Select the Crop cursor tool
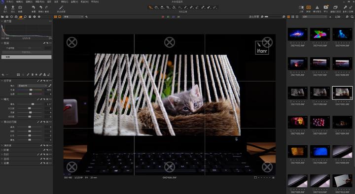The image size is (355, 194). click(x=168, y=7)
